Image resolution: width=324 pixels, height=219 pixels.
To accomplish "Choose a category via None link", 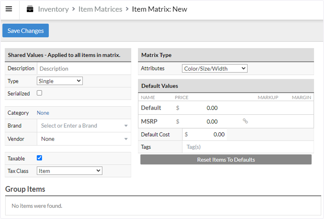I will pos(43,113).
